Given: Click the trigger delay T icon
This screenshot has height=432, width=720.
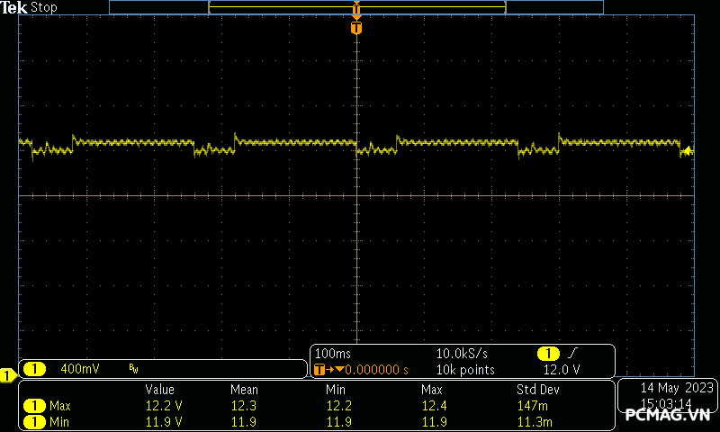Looking at the screenshot, I should (x=319, y=370).
